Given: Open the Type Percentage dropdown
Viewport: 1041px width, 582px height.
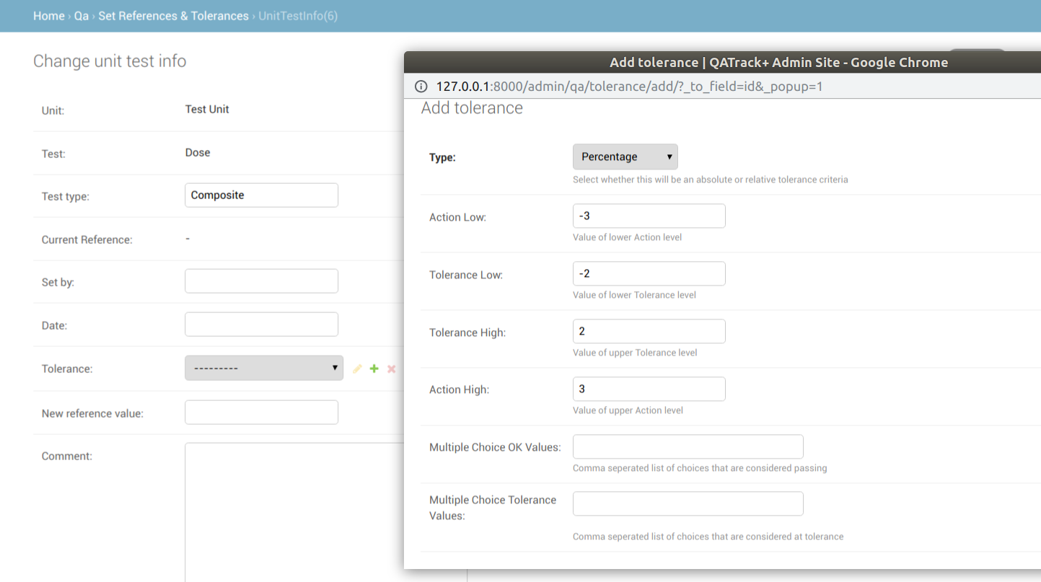Looking at the screenshot, I should (x=625, y=156).
